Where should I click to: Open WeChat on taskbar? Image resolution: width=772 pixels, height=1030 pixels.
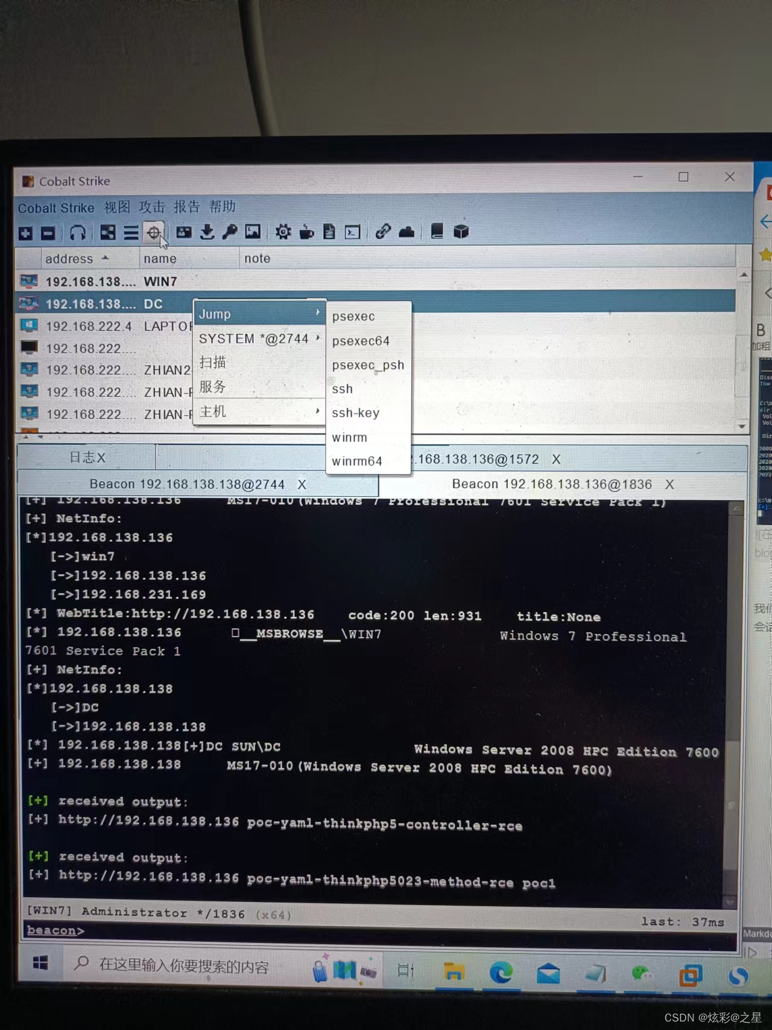point(642,974)
